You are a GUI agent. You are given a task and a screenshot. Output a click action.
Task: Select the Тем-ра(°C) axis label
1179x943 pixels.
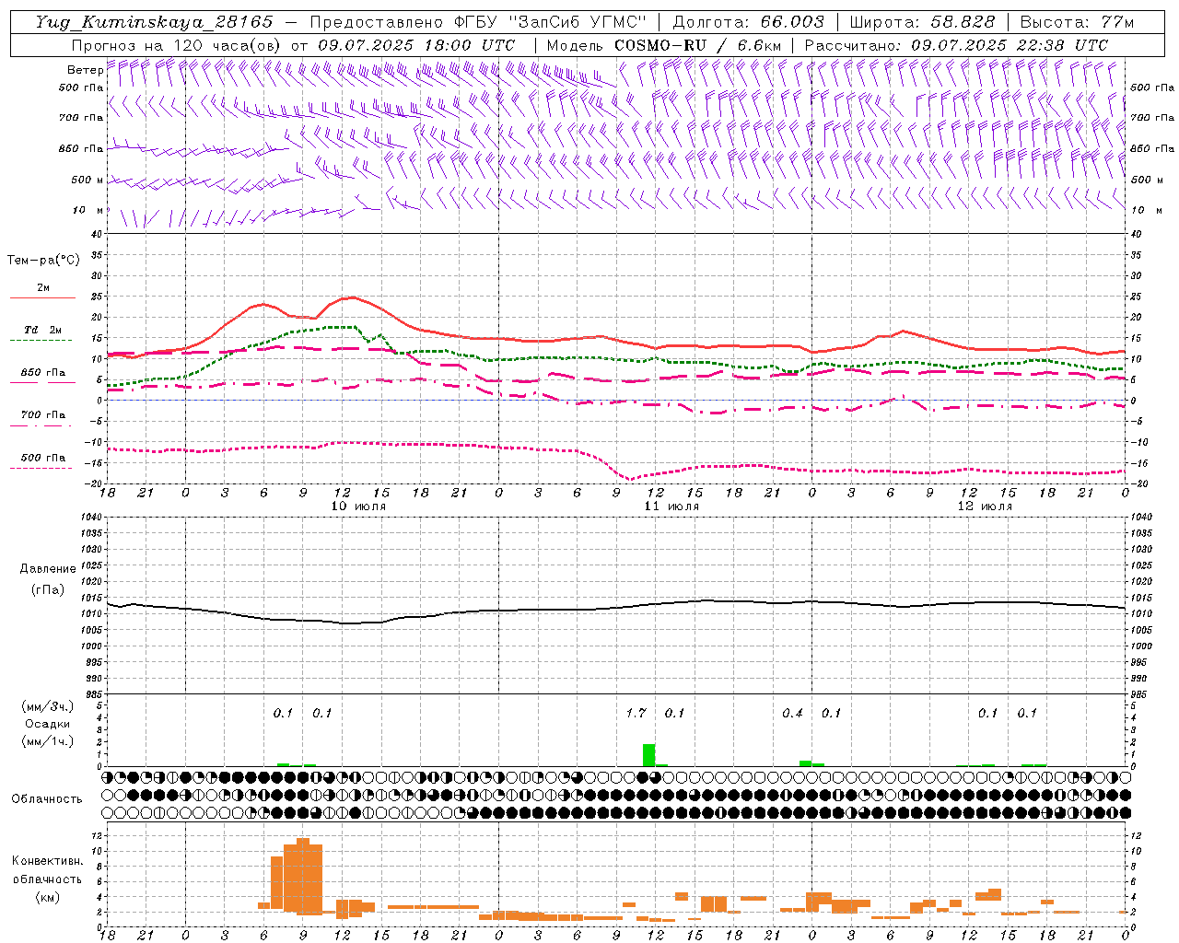pos(43,261)
